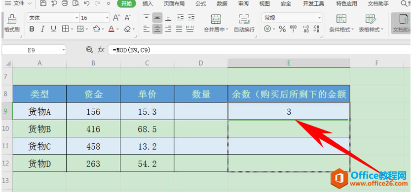The width and height of the screenshot is (411, 192).
Task: Open the Security (安全) tab
Action: point(286,3)
